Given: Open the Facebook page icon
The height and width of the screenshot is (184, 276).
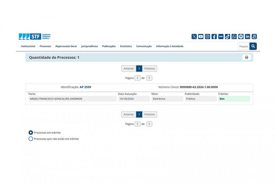Looking at the screenshot, I should click(214, 37).
